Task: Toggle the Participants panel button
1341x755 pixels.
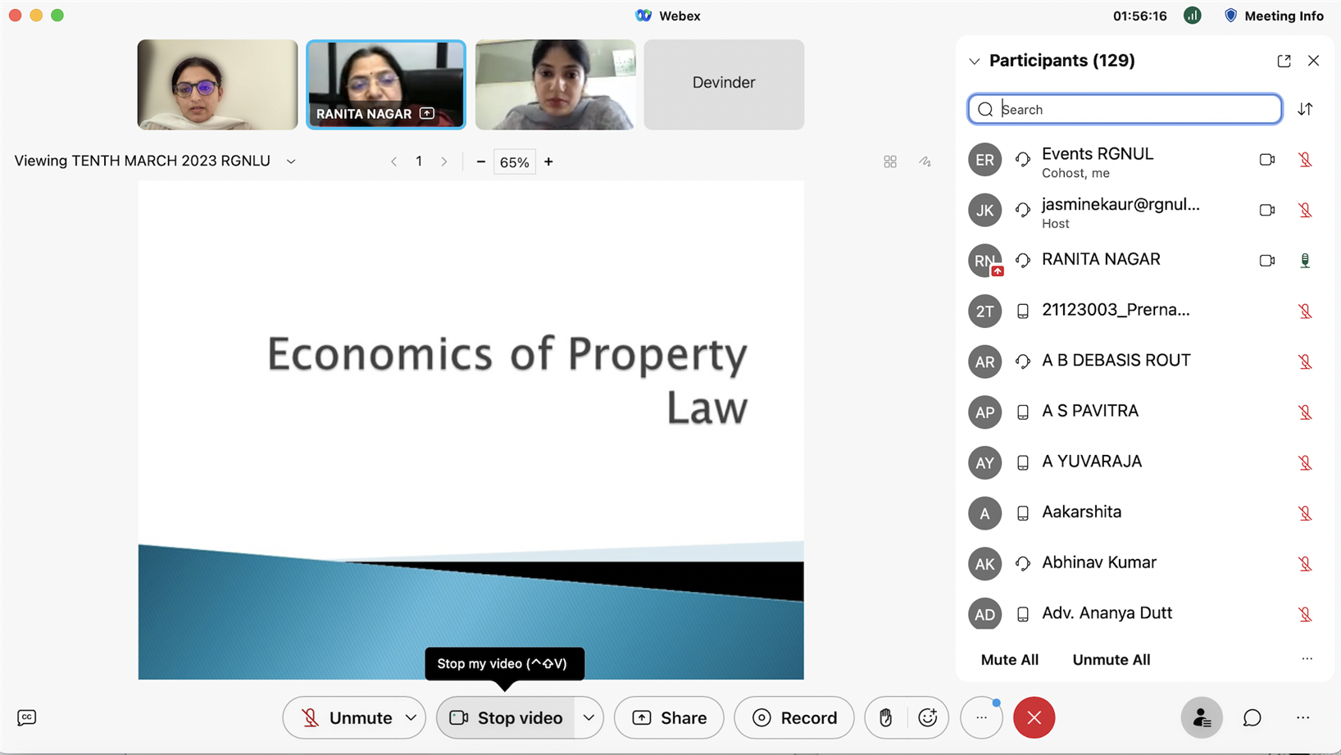Action: 1202,717
